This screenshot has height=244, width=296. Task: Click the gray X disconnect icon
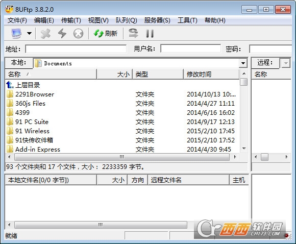coord(45,34)
